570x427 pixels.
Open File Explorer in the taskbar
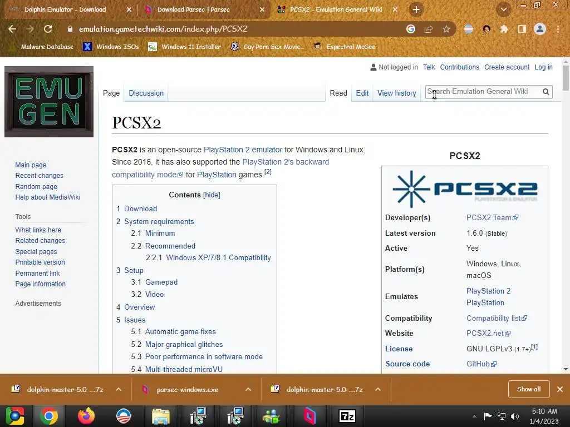(x=161, y=416)
